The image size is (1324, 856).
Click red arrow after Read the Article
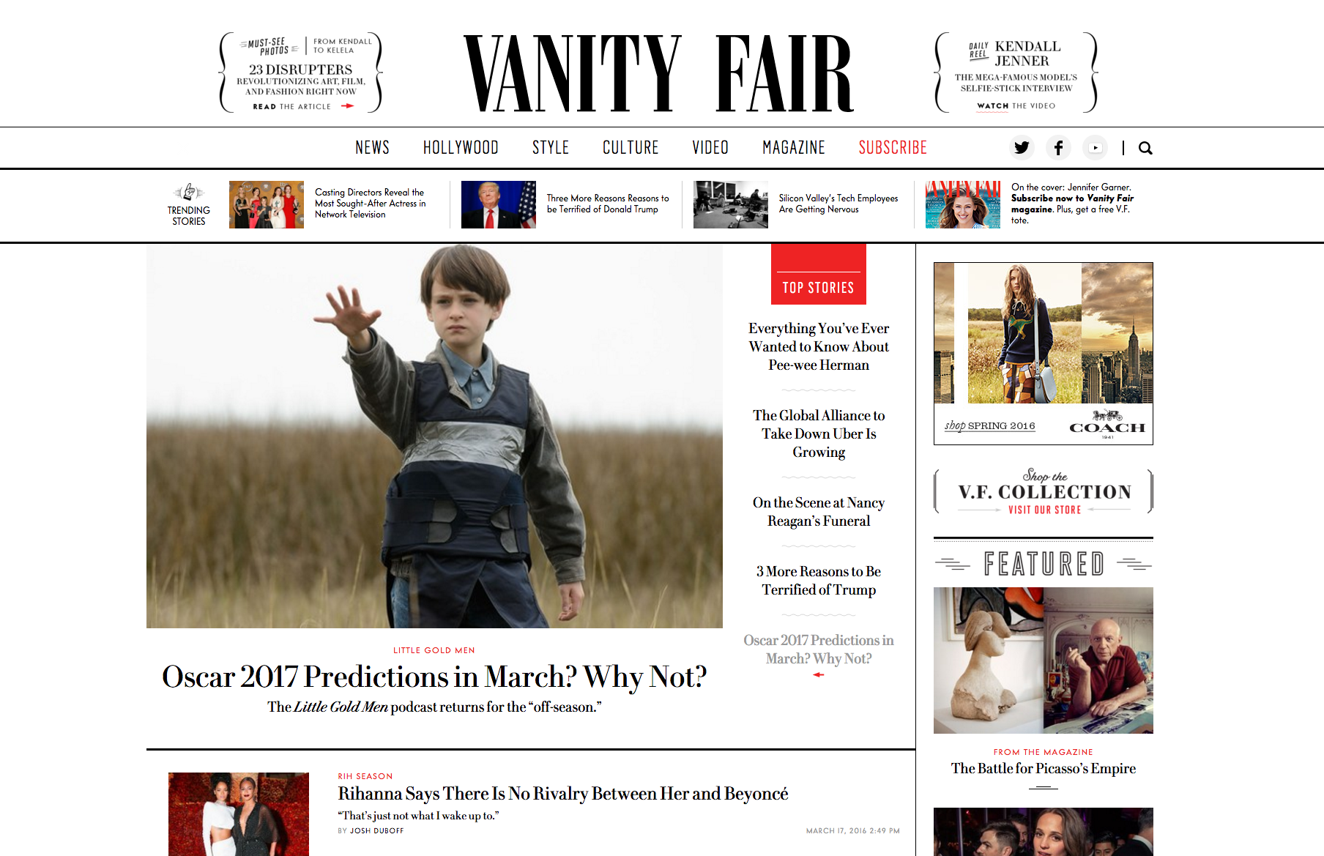(347, 106)
